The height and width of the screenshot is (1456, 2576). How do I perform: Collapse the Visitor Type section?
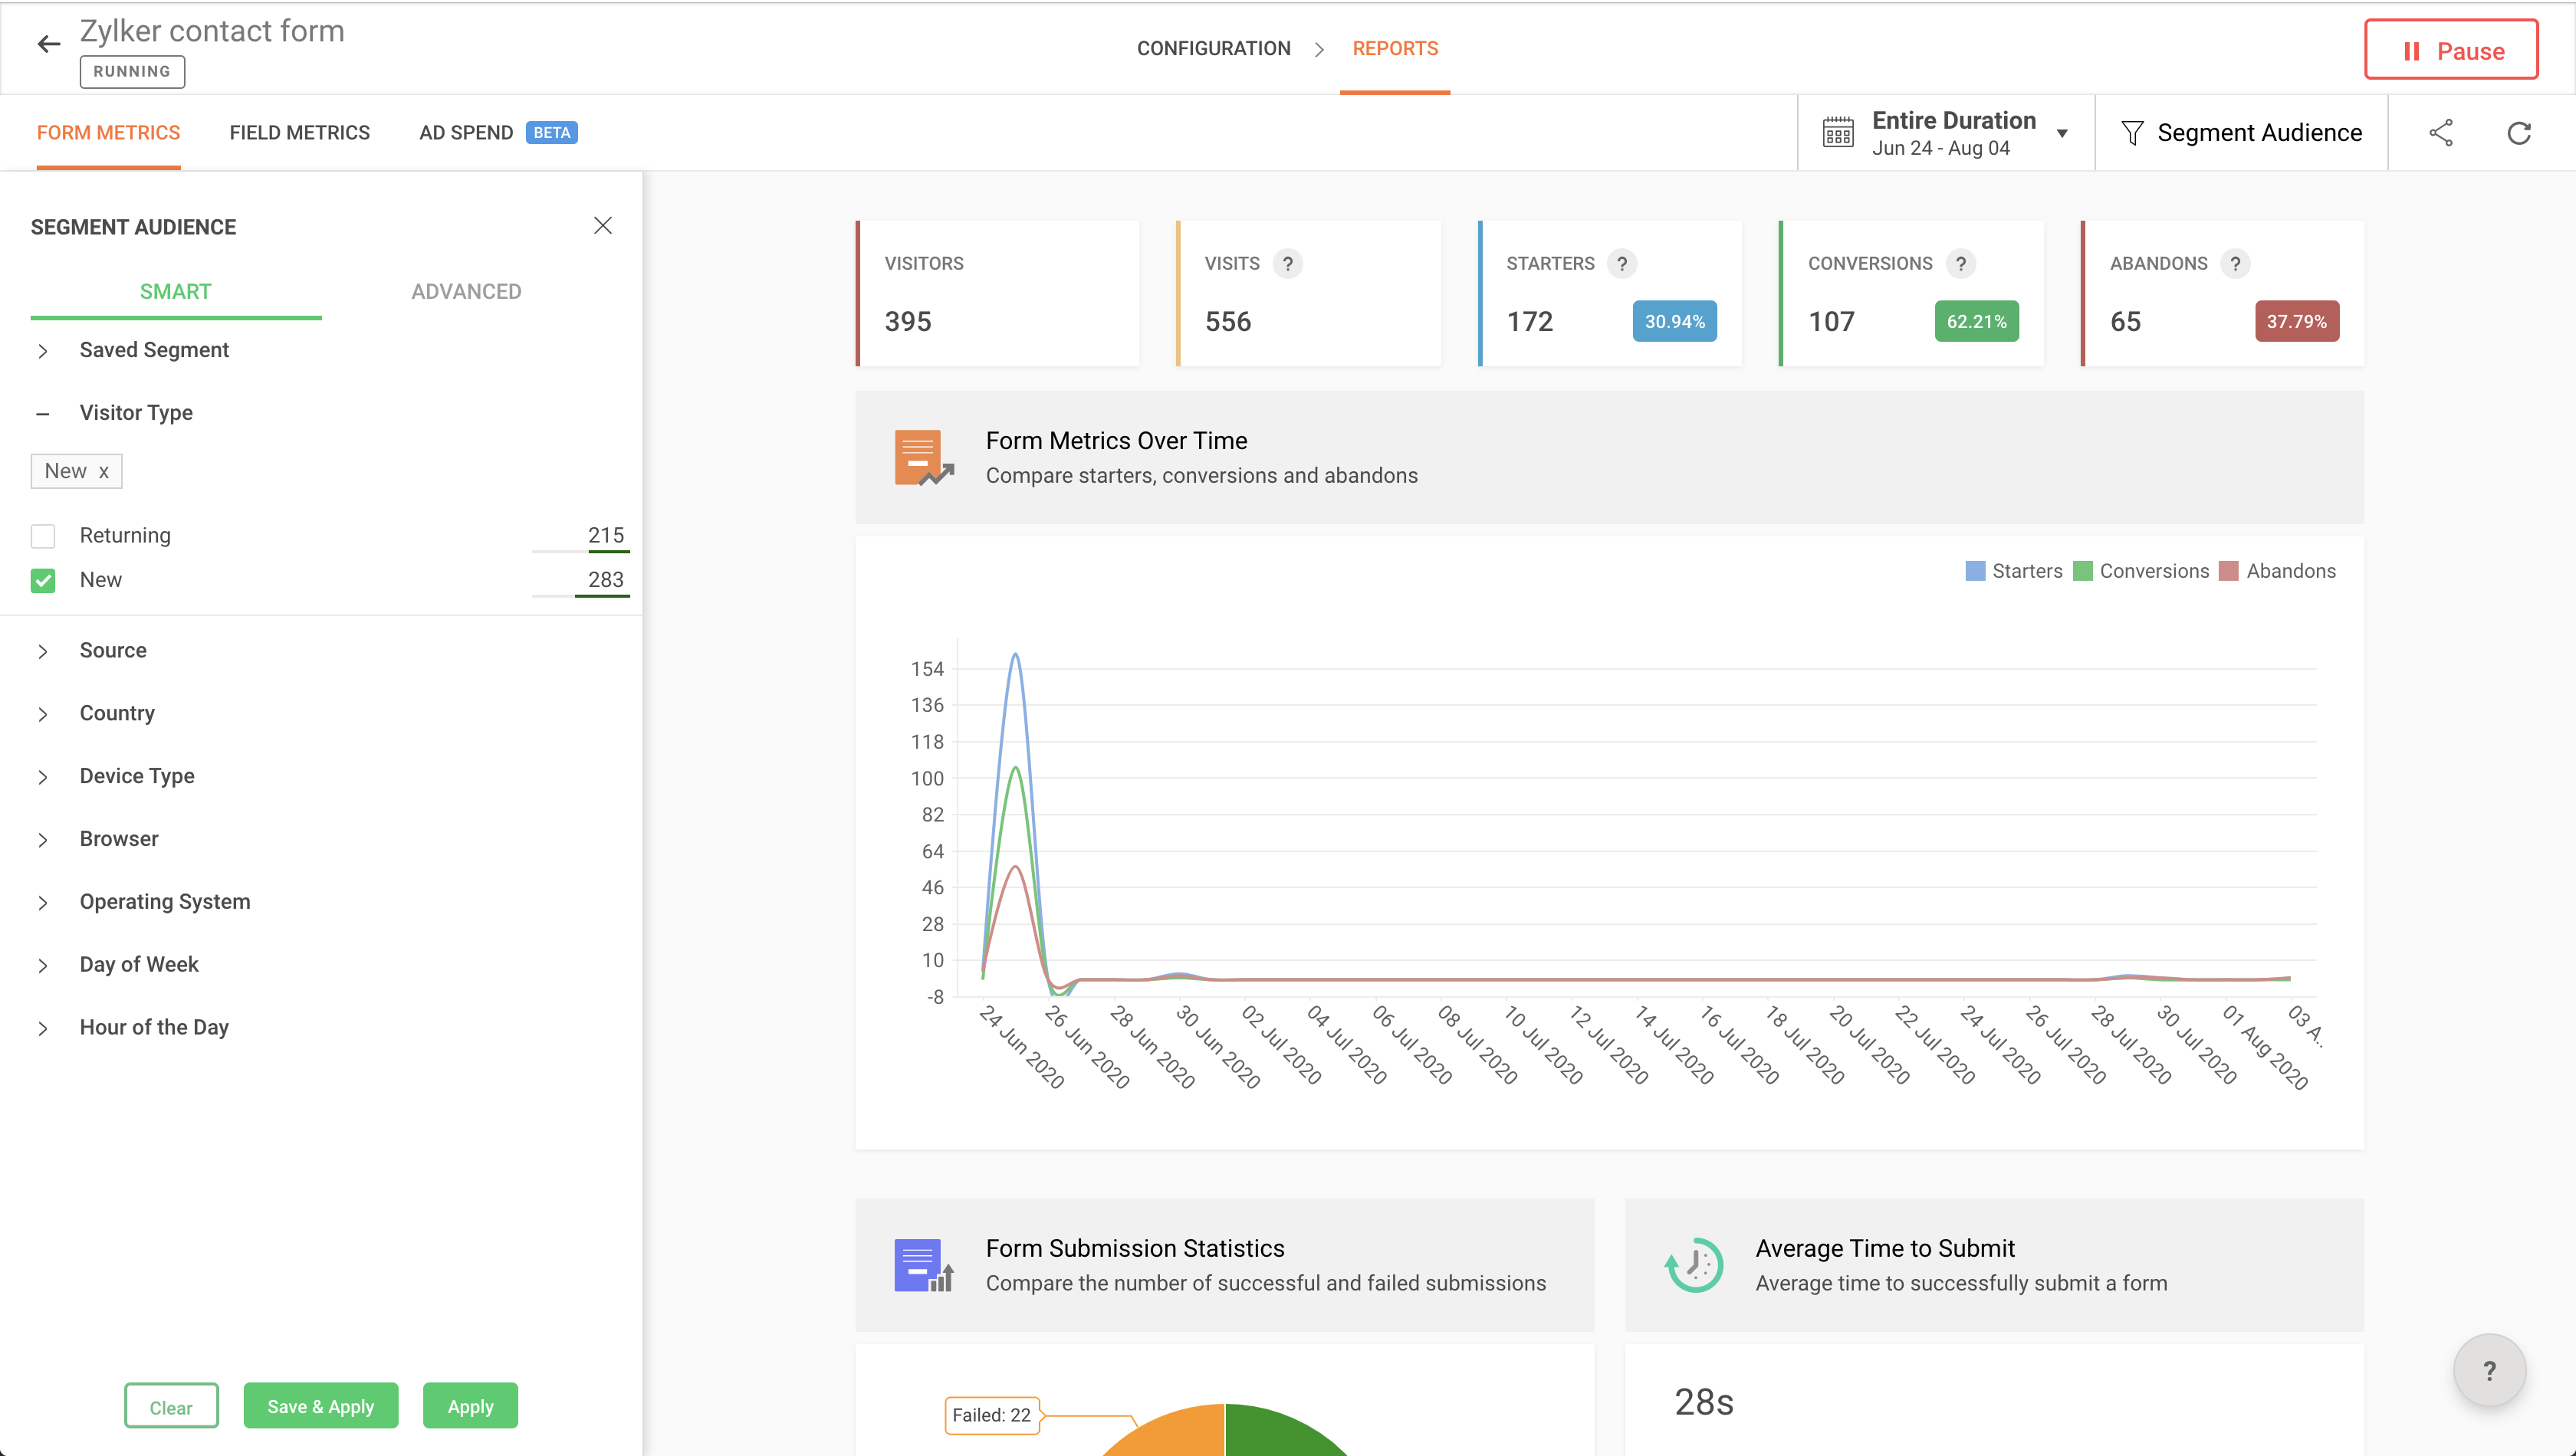click(43, 413)
